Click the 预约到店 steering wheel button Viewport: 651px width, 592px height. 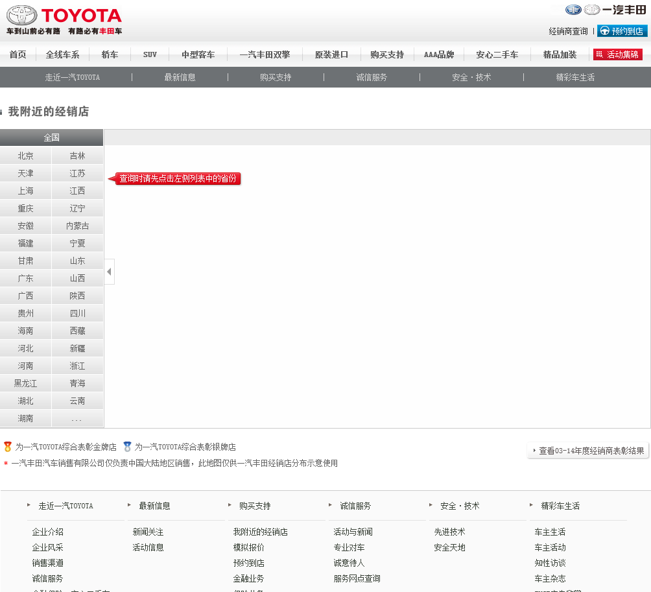point(622,31)
